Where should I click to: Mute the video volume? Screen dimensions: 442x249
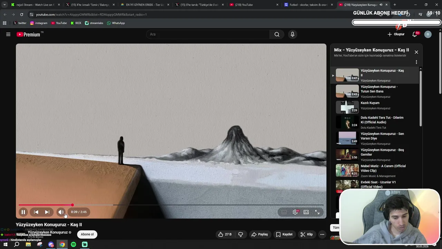(x=61, y=212)
